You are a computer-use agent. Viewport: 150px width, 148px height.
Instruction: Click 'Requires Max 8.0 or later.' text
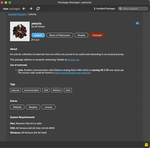[29, 123]
